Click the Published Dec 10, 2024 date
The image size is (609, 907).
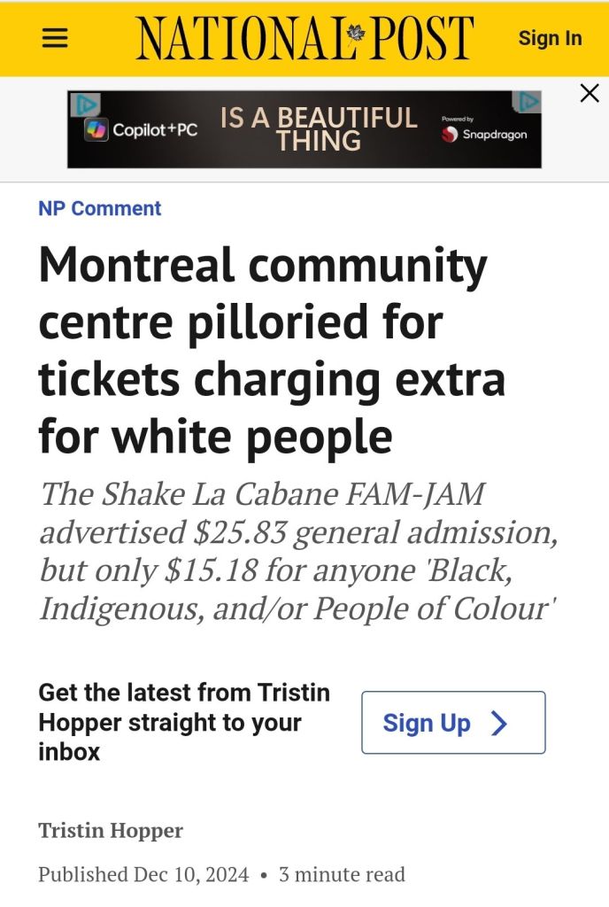point(143,875)
